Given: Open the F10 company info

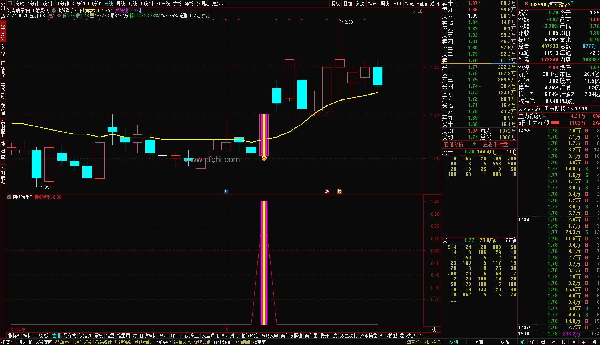Looking at the screenshot, I should point(398,4).
